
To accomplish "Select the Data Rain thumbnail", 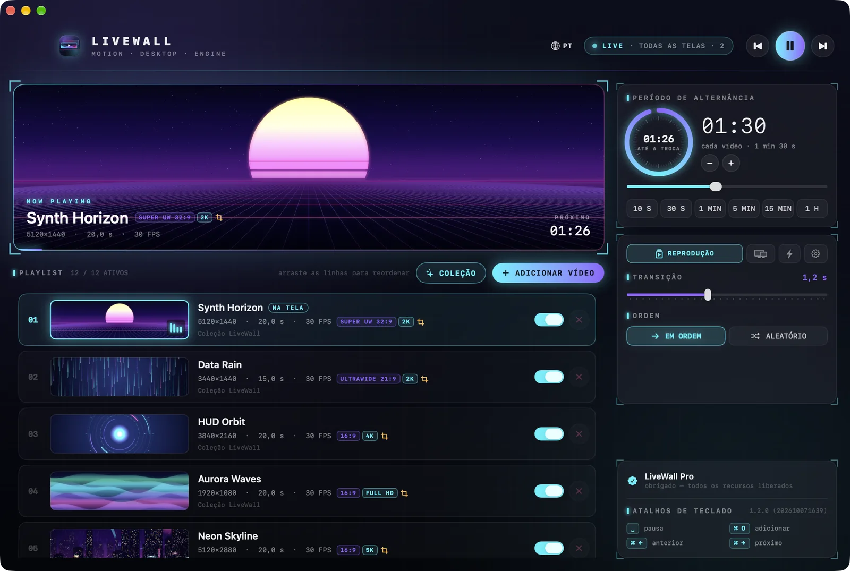I will [x=120, y=377].
